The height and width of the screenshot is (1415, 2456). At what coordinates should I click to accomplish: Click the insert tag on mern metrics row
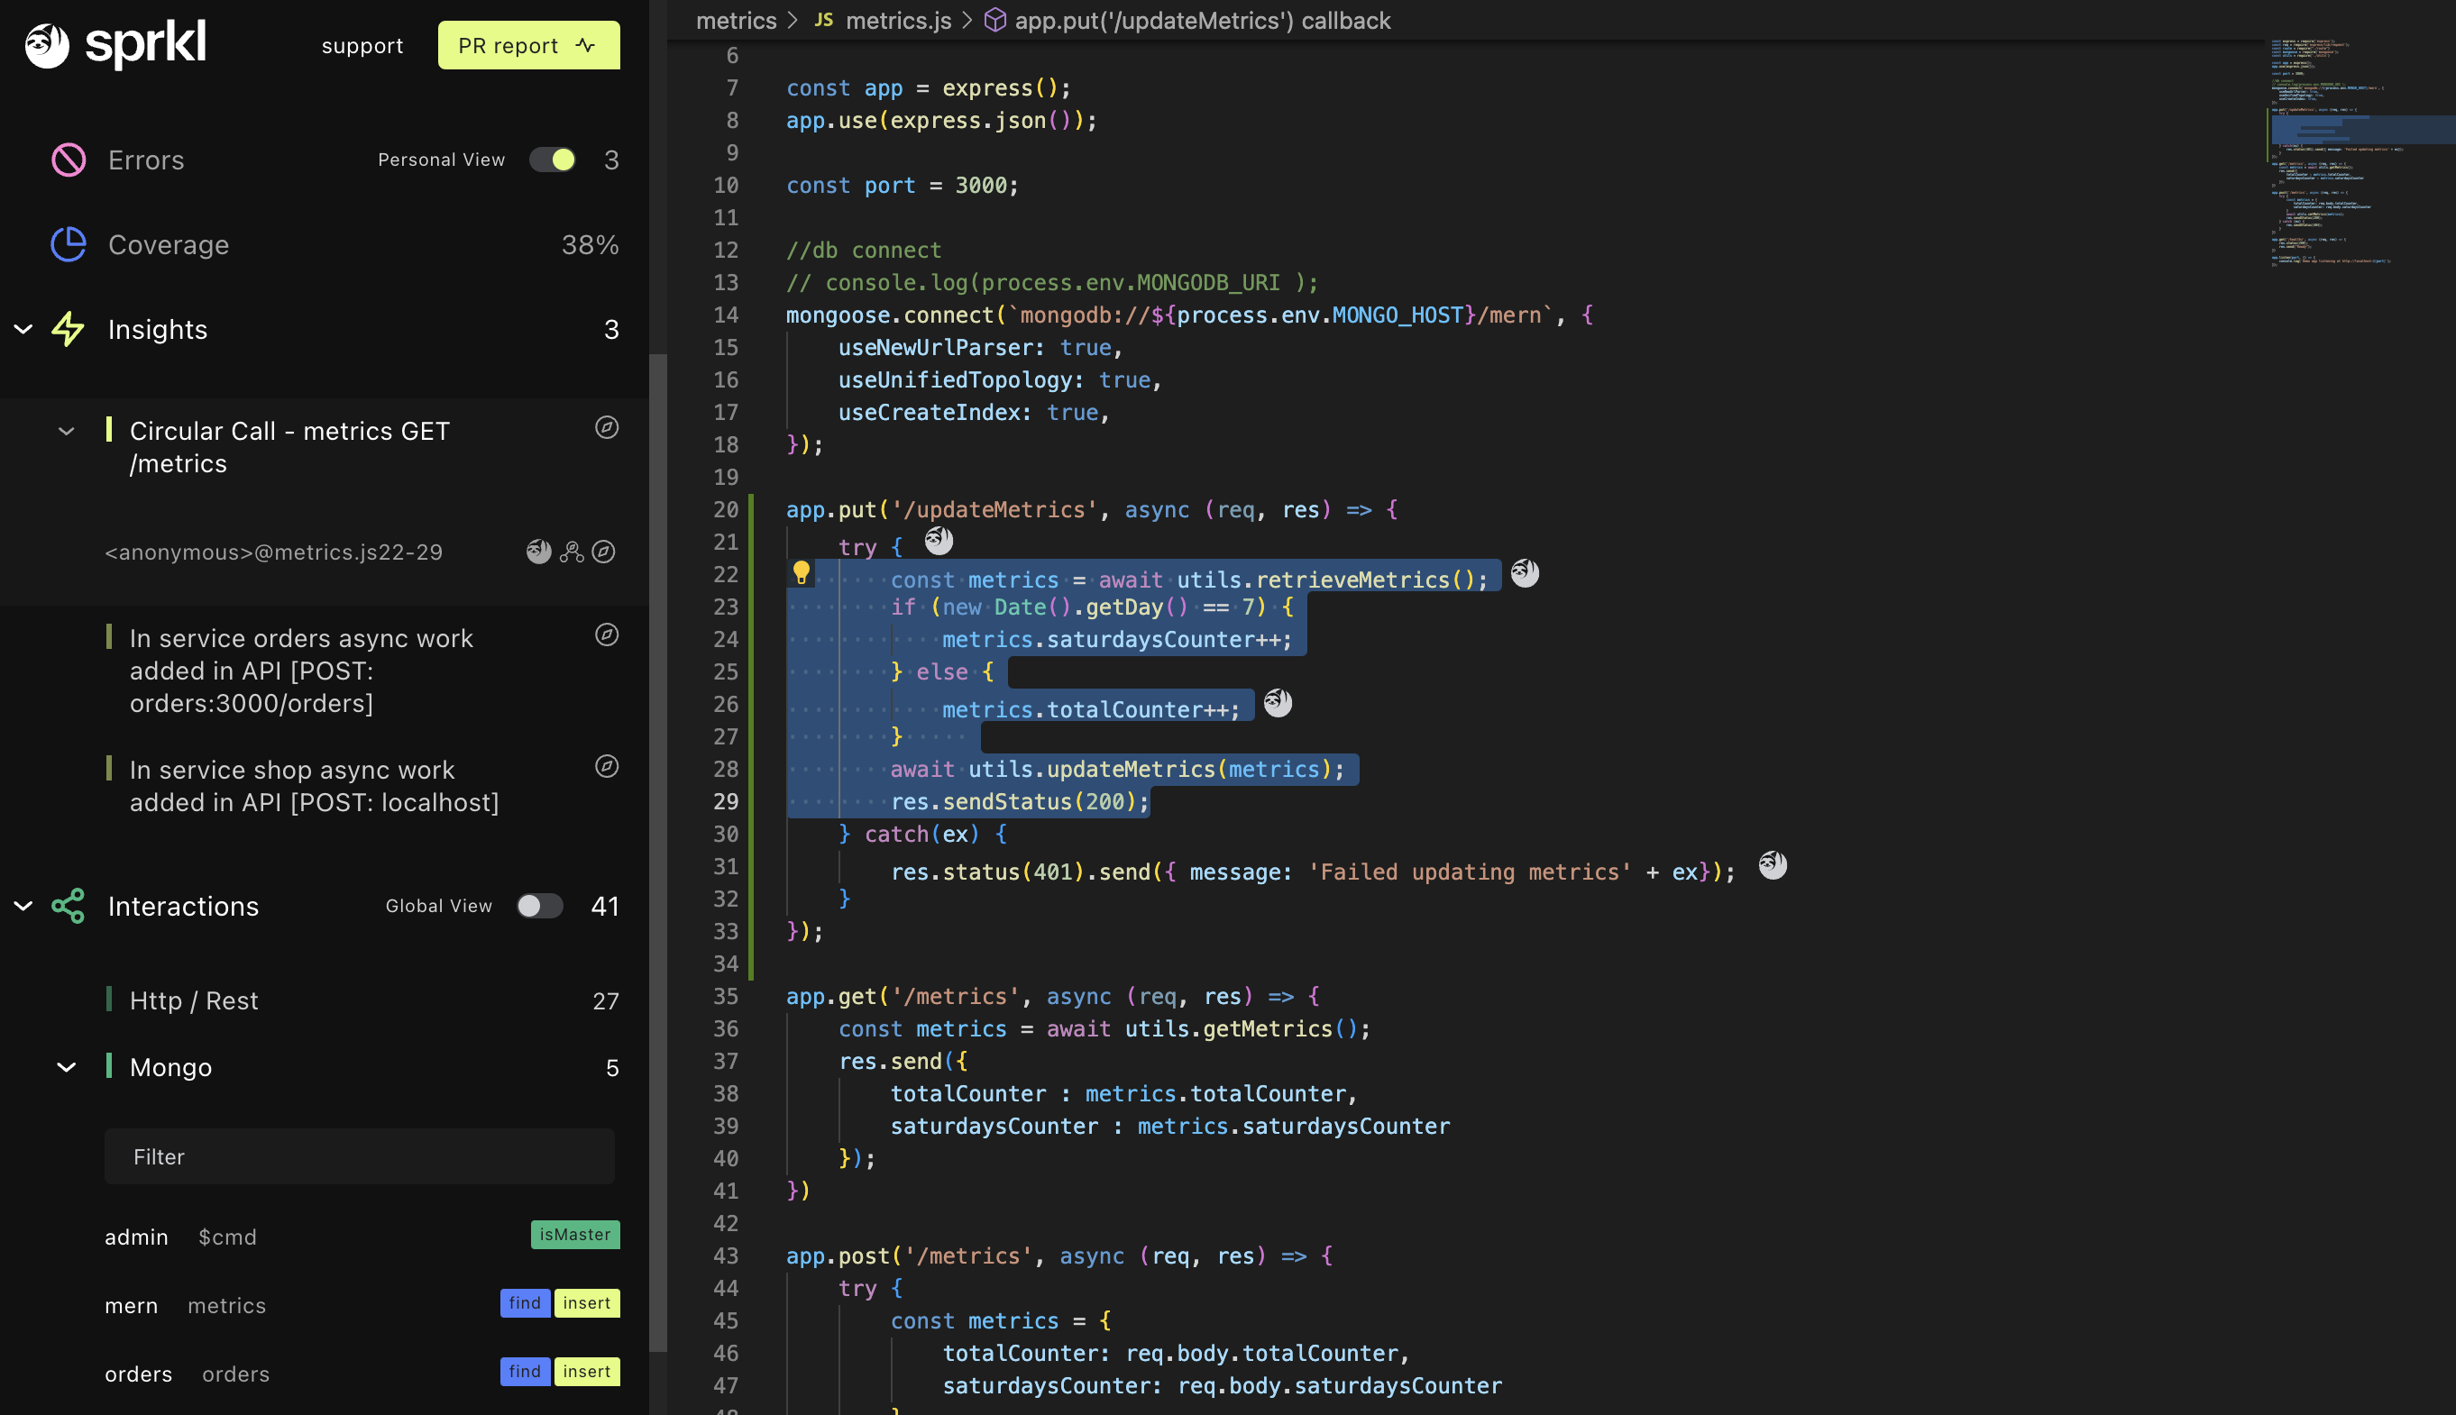coord(587,1303)
